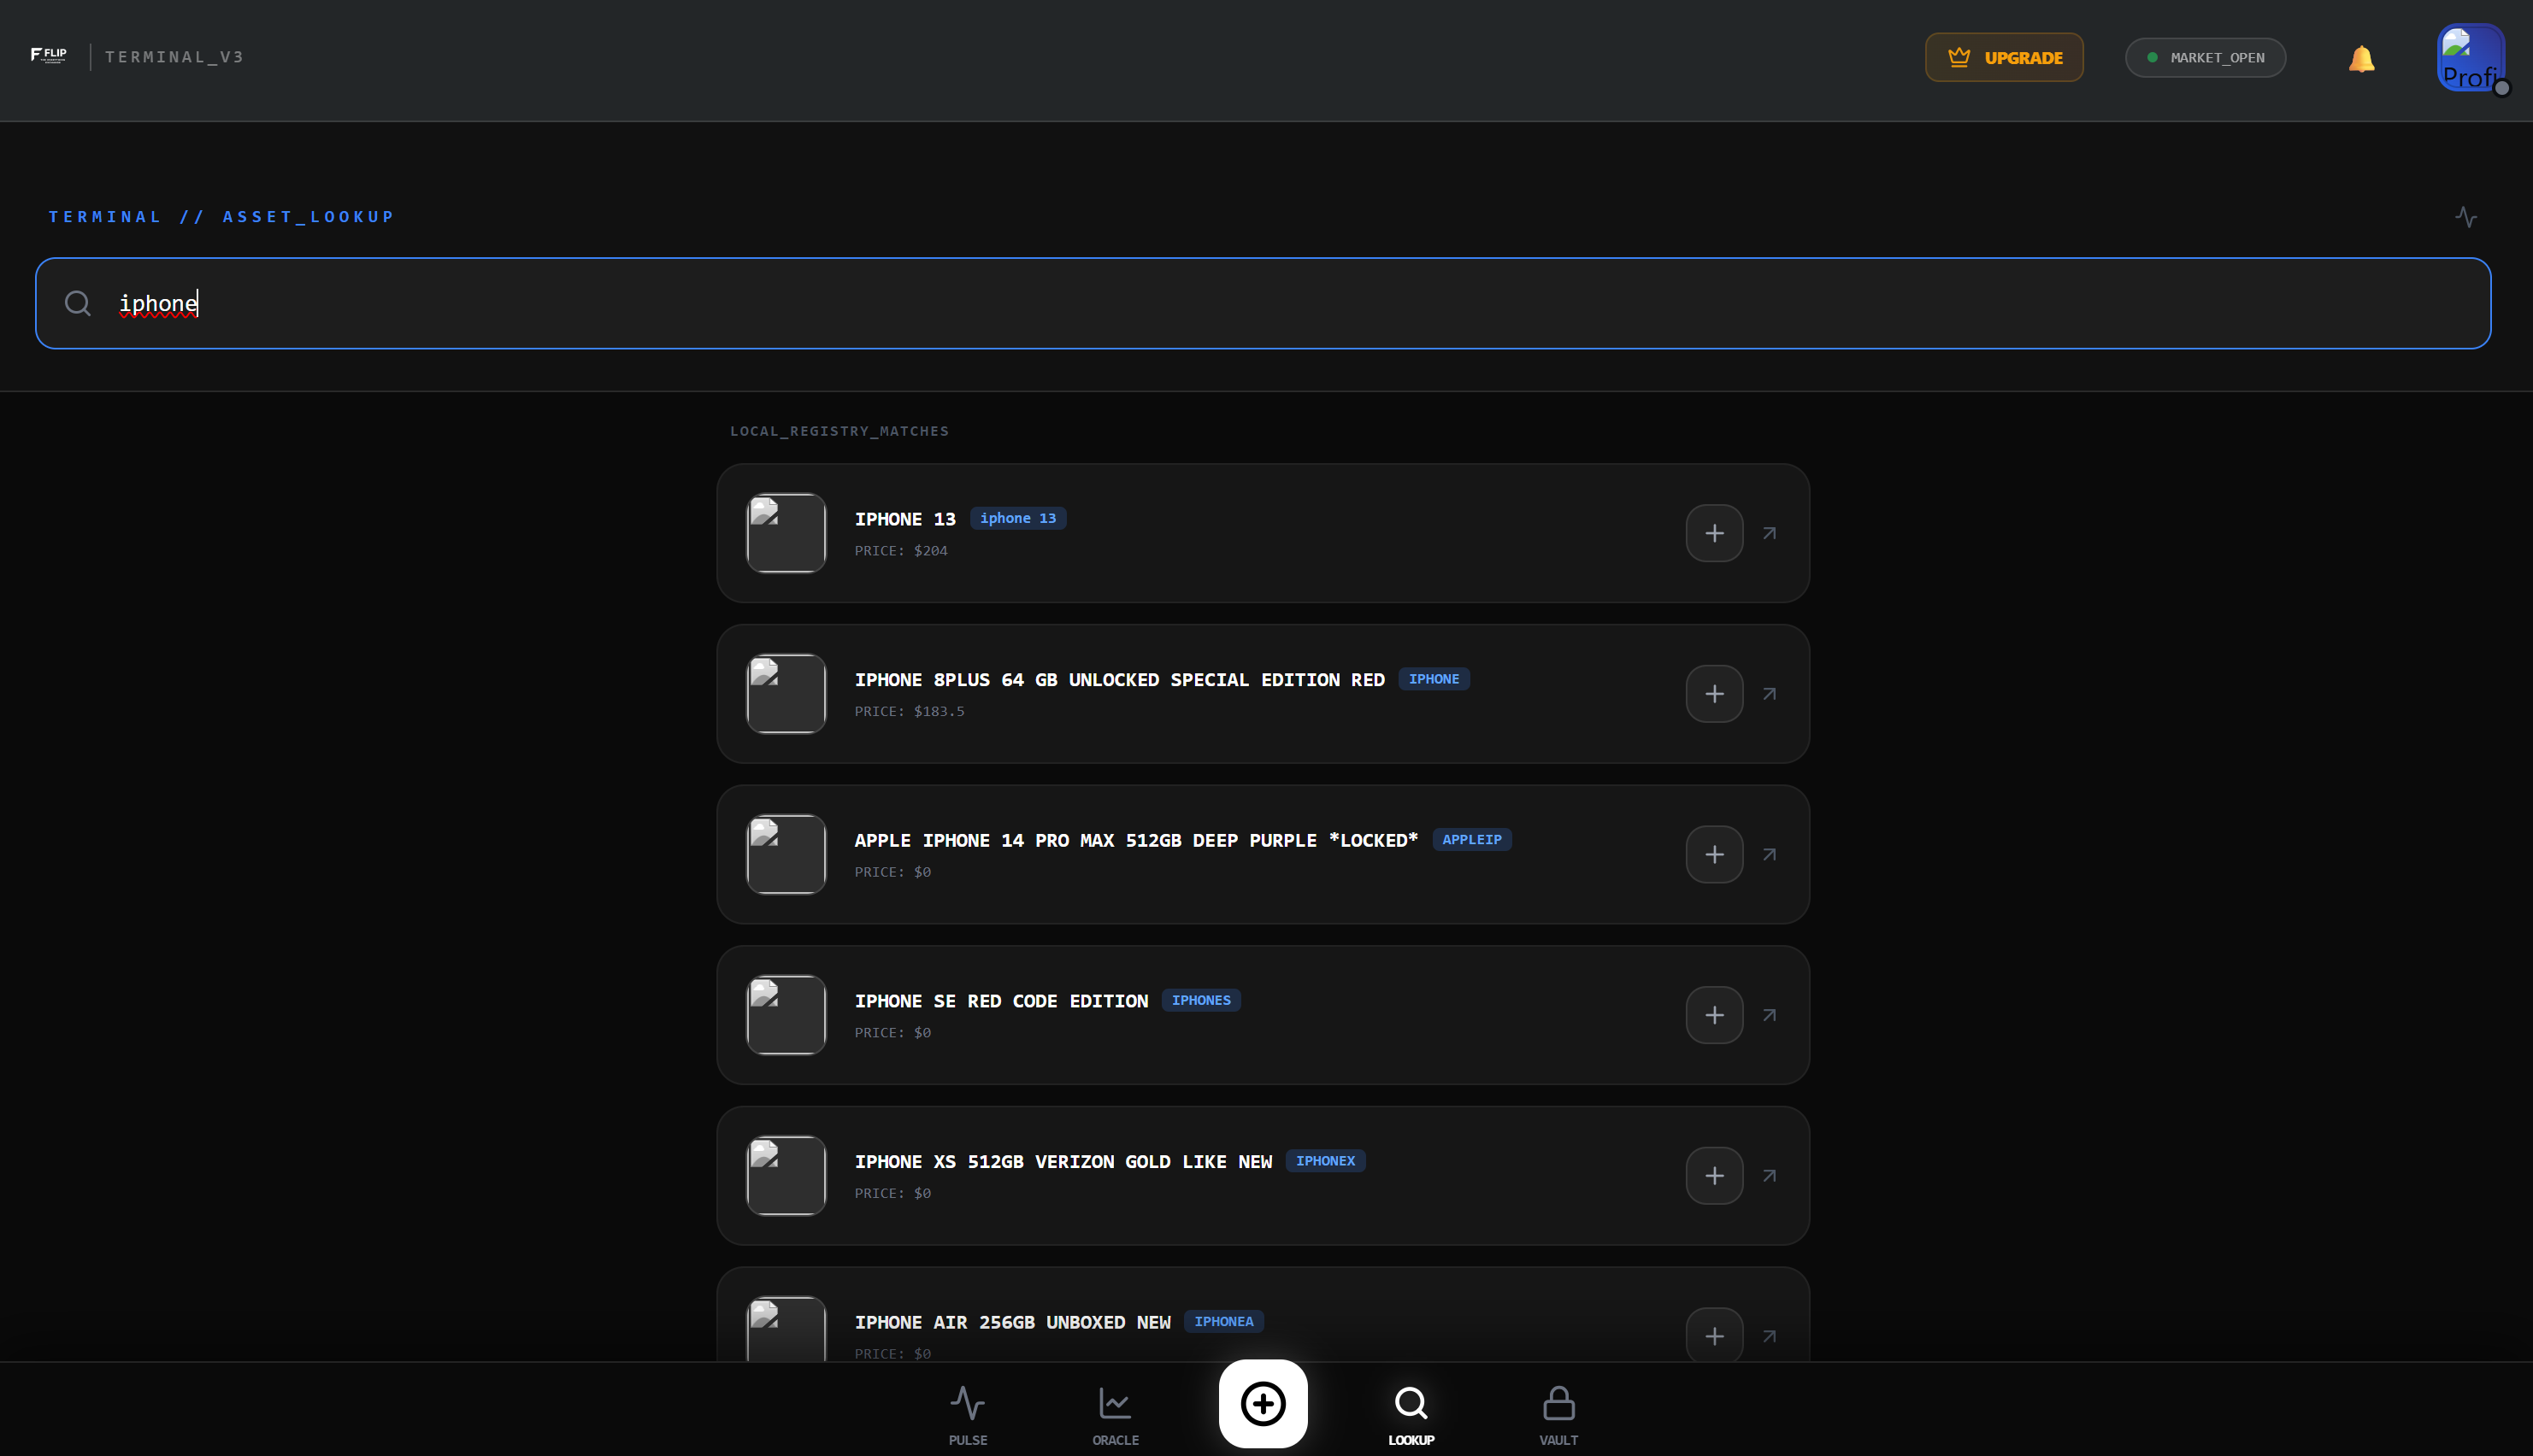The height and width of the screenshot is (1456, 2533).
Task: Click the magnifier icon inside the search bar
Action: point(78,303)
